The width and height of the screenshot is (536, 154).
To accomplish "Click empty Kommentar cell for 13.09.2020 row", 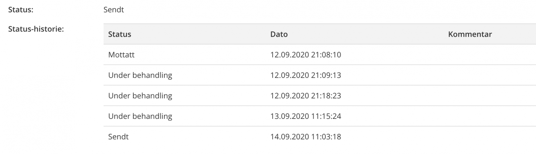I will tap(470, 116).
